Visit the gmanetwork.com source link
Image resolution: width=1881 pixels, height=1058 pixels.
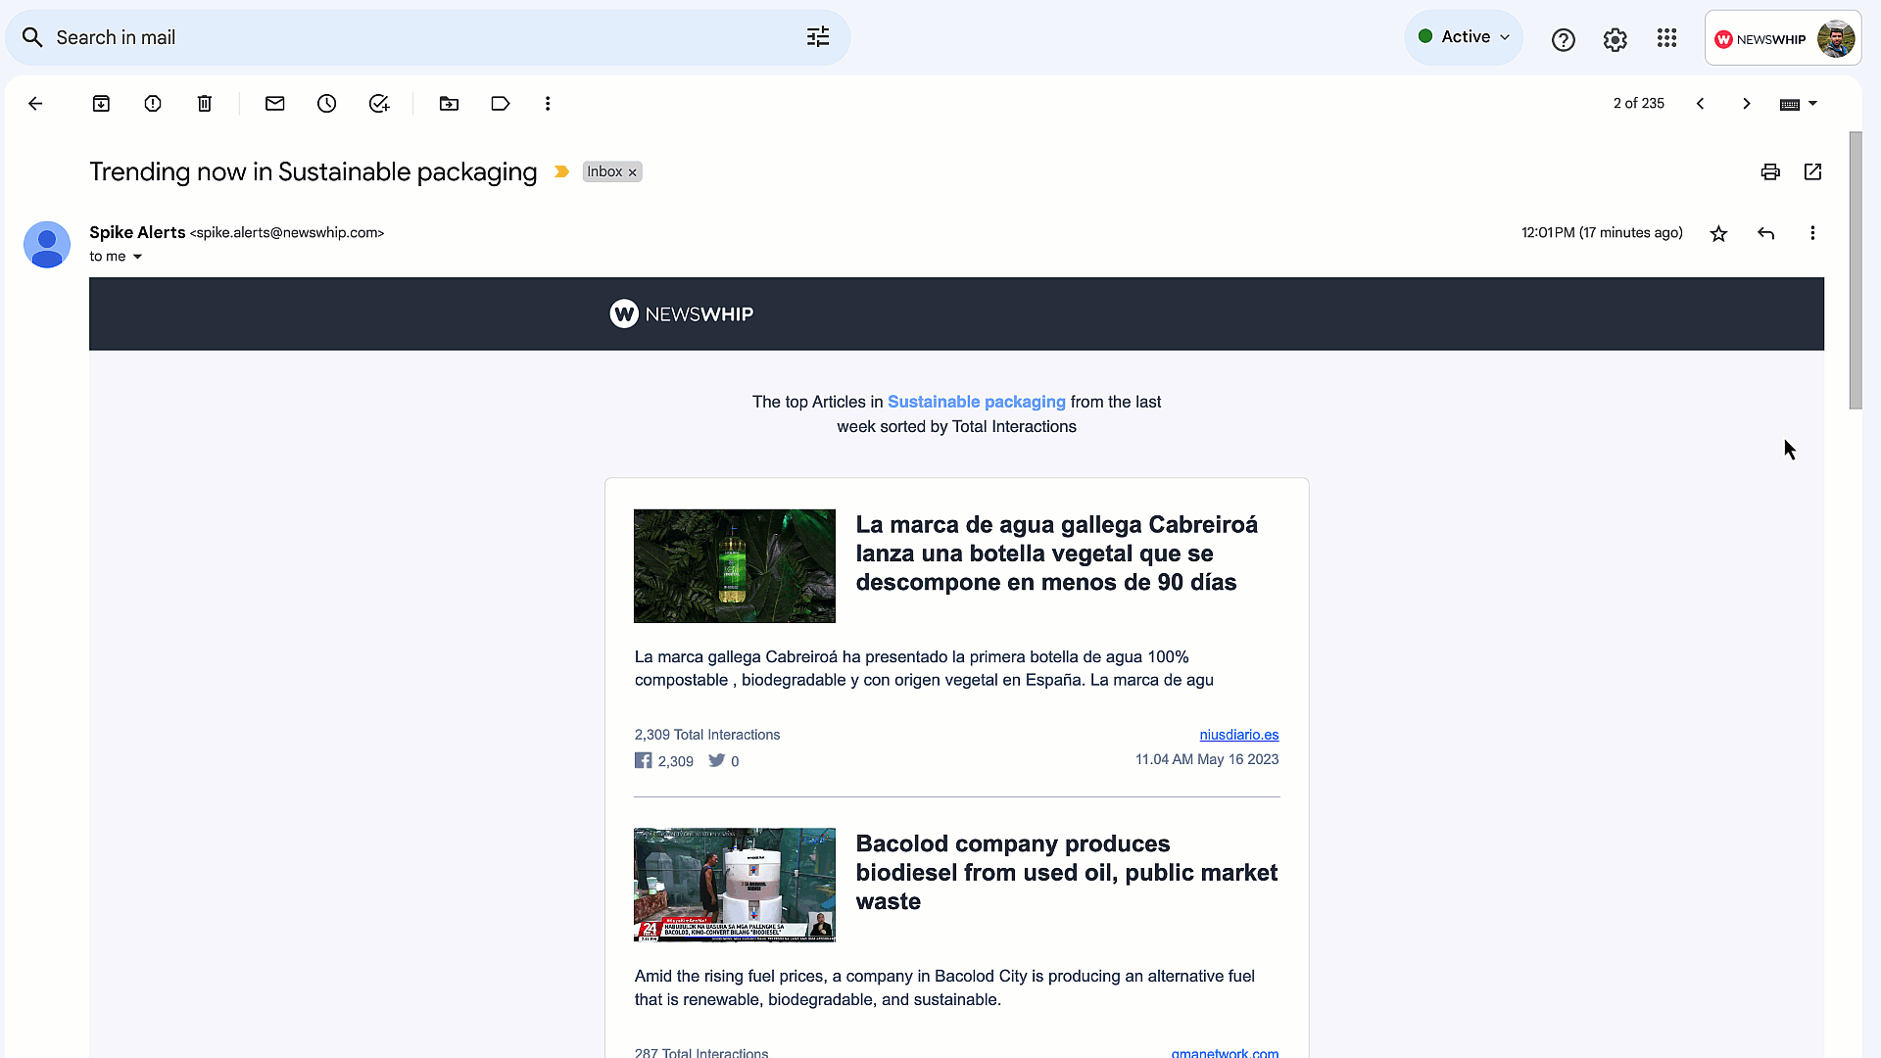click(x=1225, y=1052)
